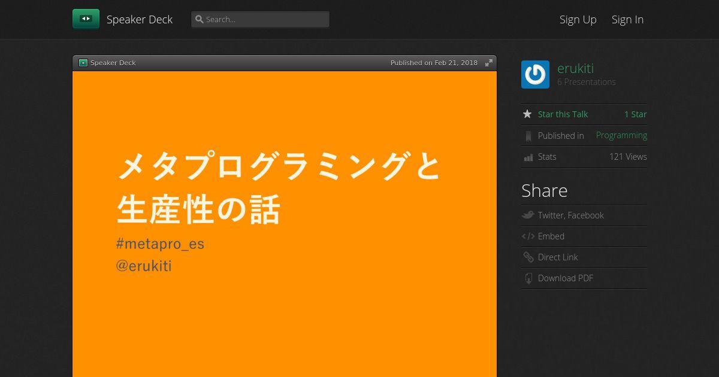
Task: Click the bookmark icon beside Published in
Action: 528,136
